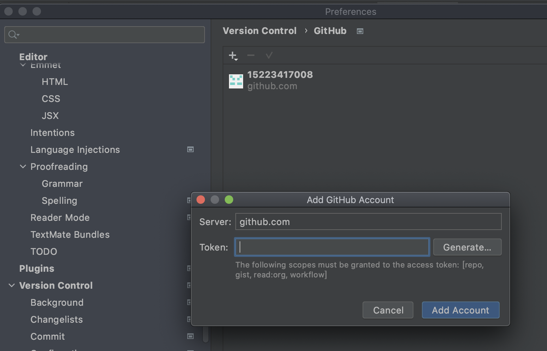Cancel the Add GitHub Account dialog
The height and width of the screenshot is (351, 547).
coord(388,310)
